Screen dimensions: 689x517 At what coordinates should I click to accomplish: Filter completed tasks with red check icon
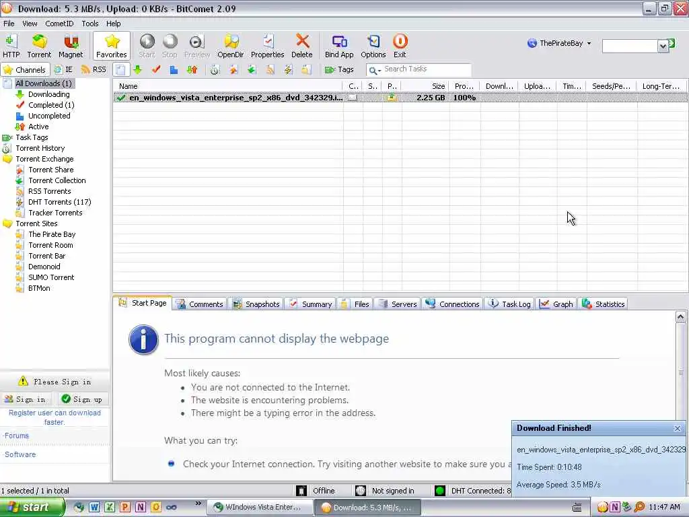[156, 69]
